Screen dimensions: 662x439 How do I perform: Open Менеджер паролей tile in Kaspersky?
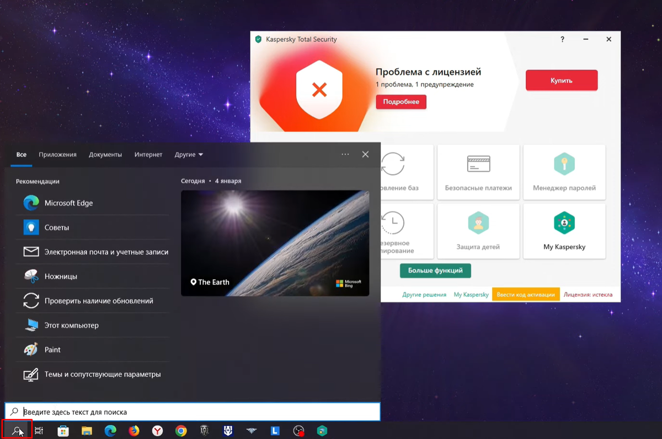coord(564,172)
